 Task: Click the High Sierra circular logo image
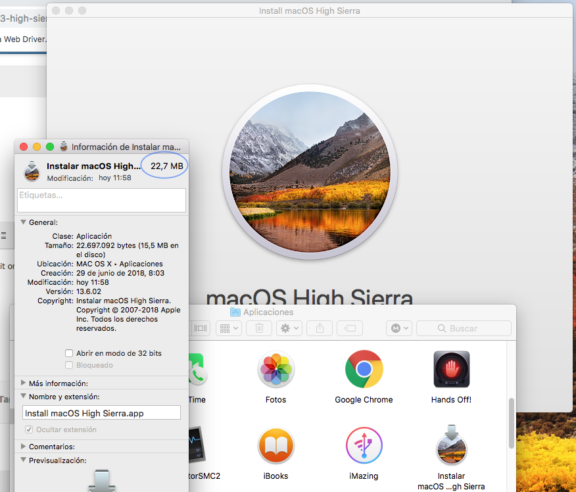[x=310, y=172]
